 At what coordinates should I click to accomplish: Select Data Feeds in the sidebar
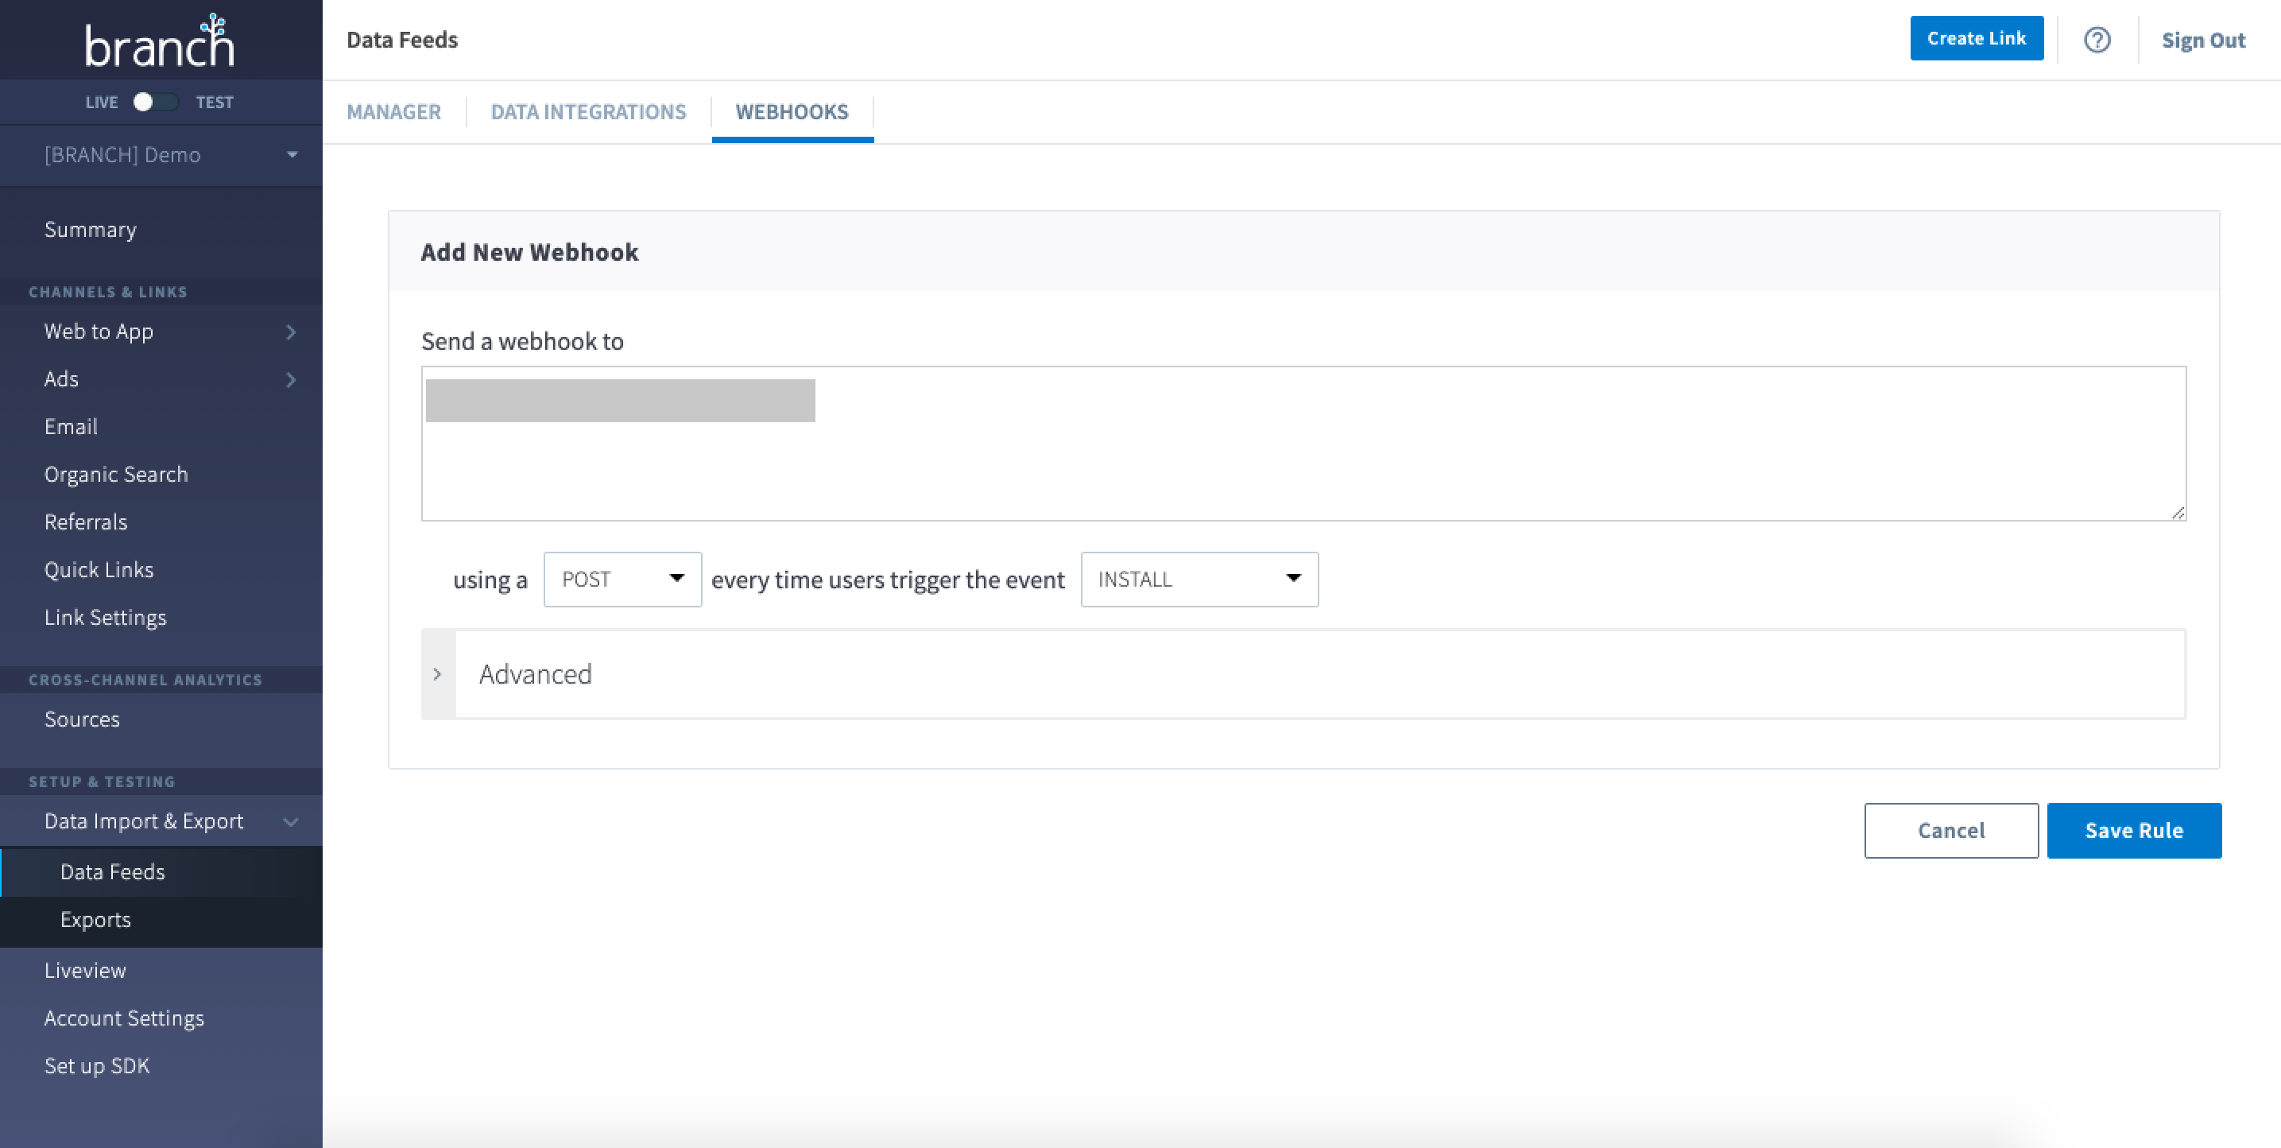click(x=161, y=872)
